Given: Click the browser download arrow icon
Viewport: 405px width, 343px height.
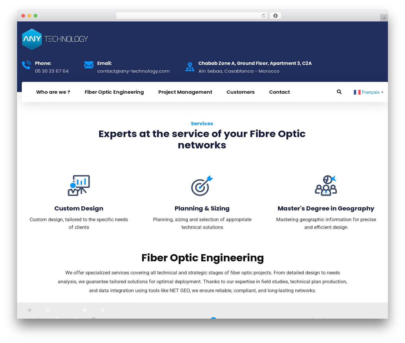Looking at the screenshot, I should [x=275, y=16].
